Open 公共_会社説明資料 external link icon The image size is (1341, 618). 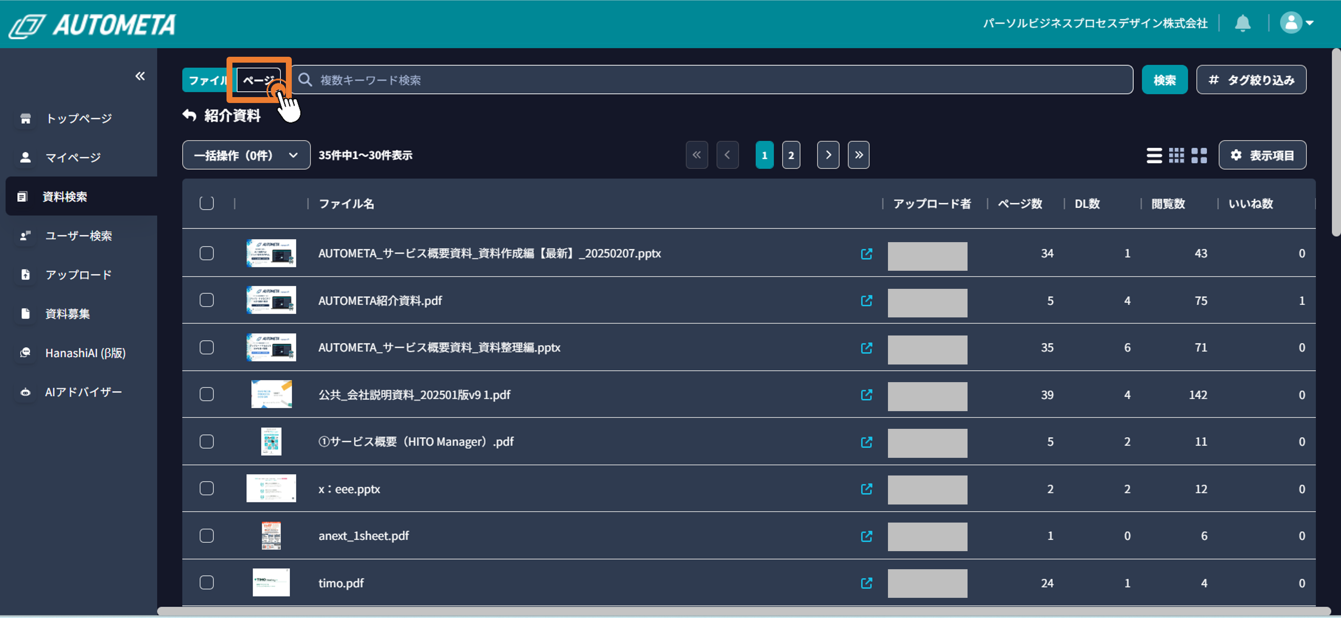click(866, 394)
